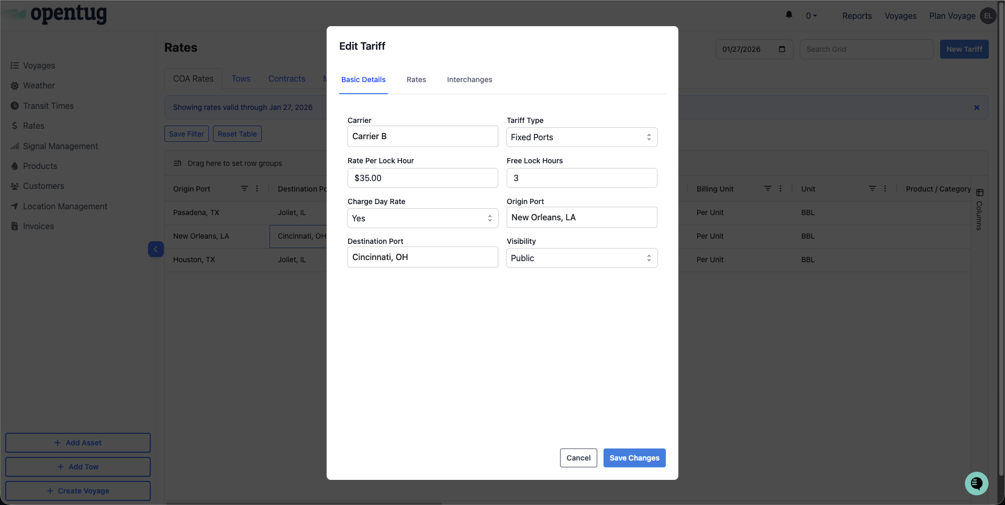1005x505 pixels.
Task: Edit the Free Lock Hours field
Action: (x=582, y=178)
